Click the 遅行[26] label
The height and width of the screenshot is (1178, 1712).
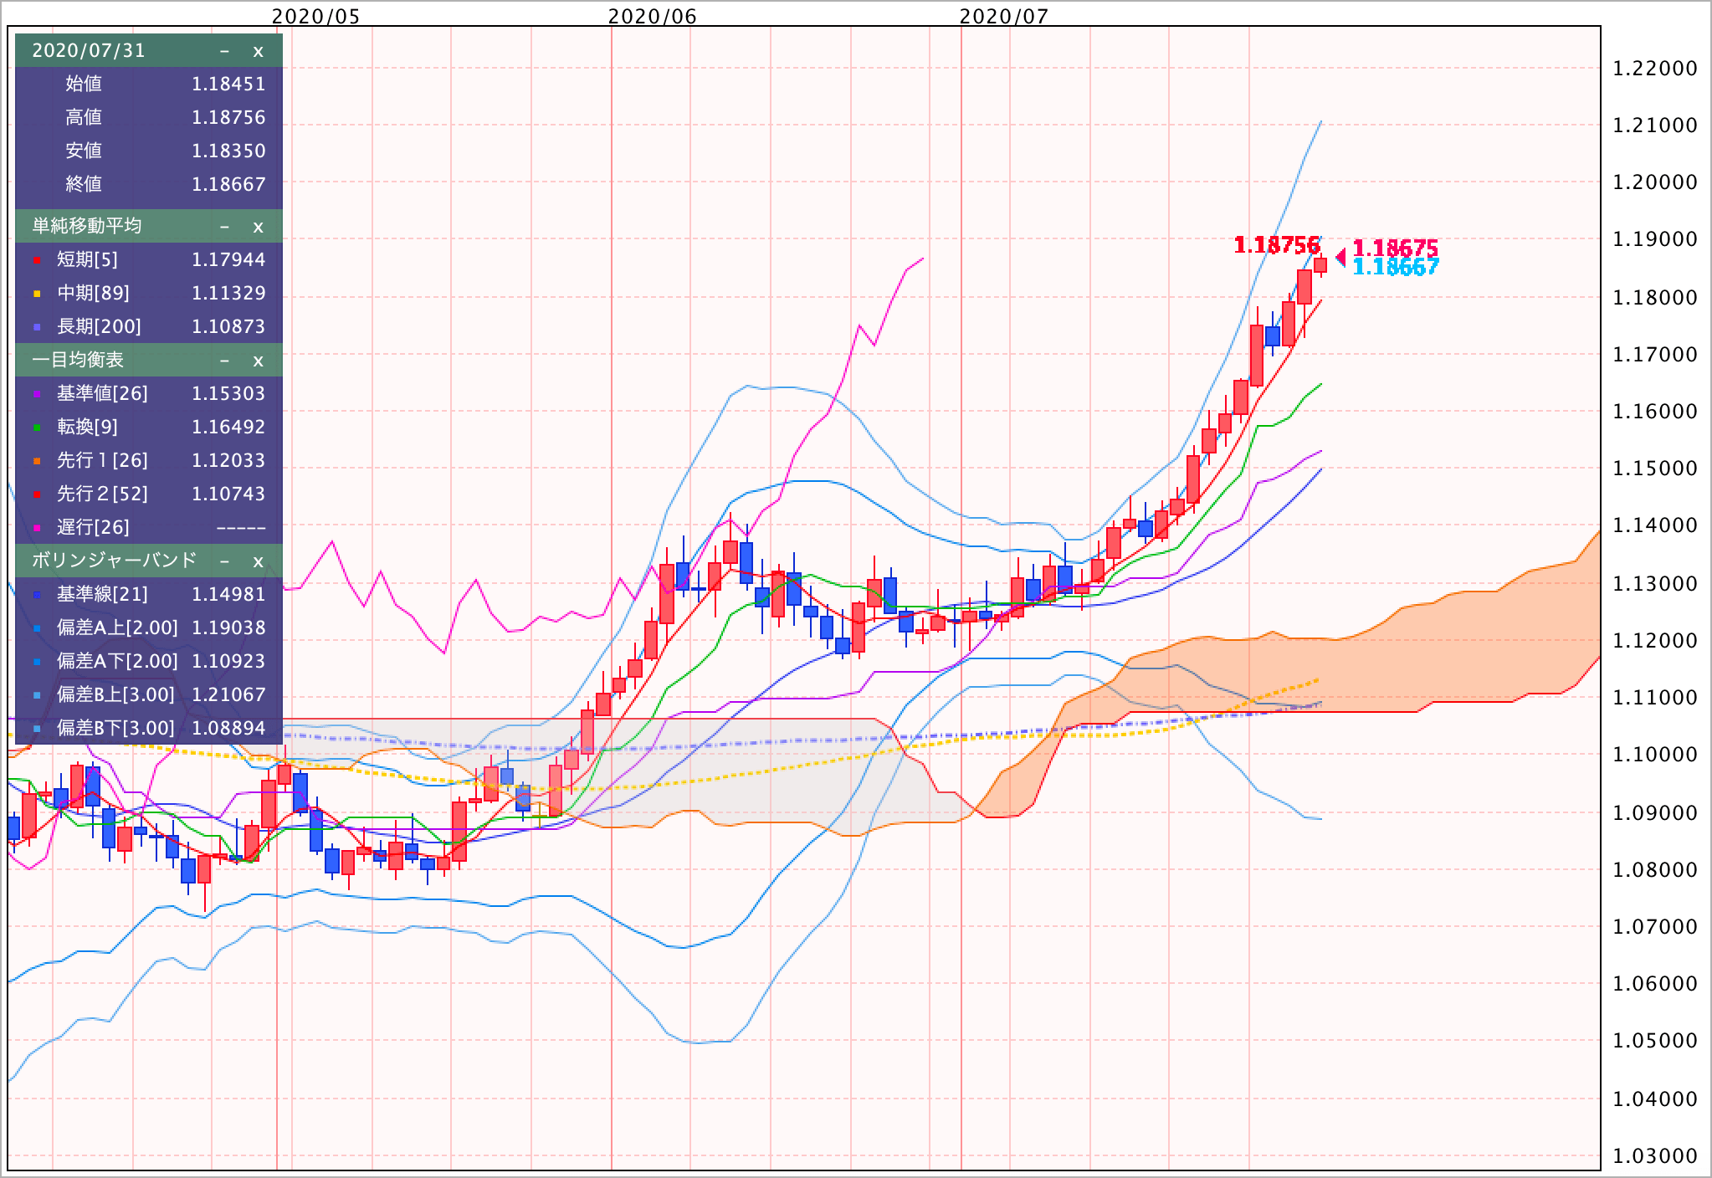coord(93,528)
